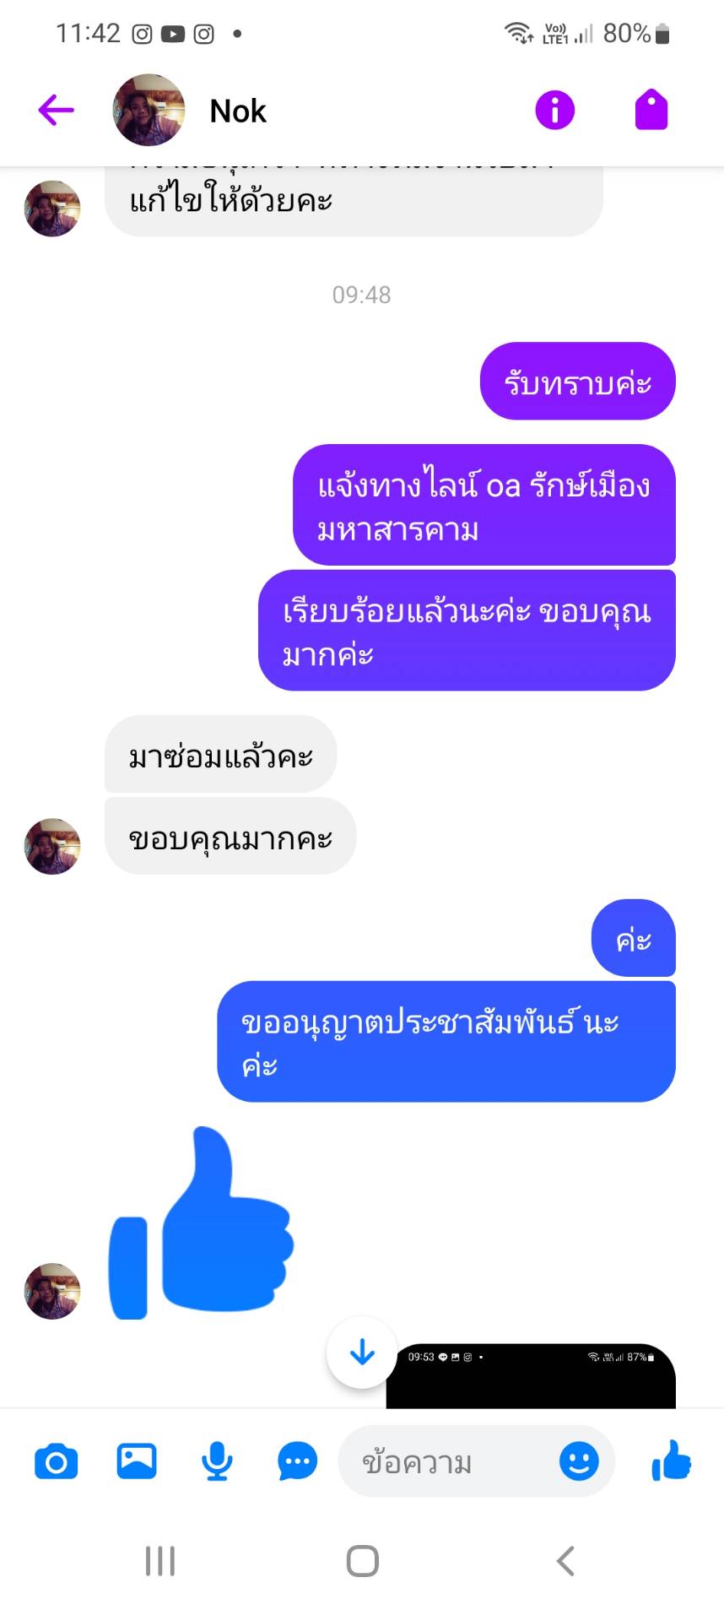Image resolution: width=724 pixels, height=1610 pixels.
Task: Send a thumbs-up like from the composer
Action: pos(672,1461)
